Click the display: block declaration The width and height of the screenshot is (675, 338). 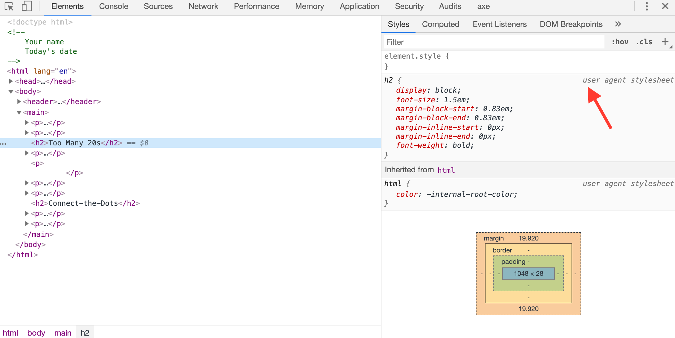pos(428,90)
